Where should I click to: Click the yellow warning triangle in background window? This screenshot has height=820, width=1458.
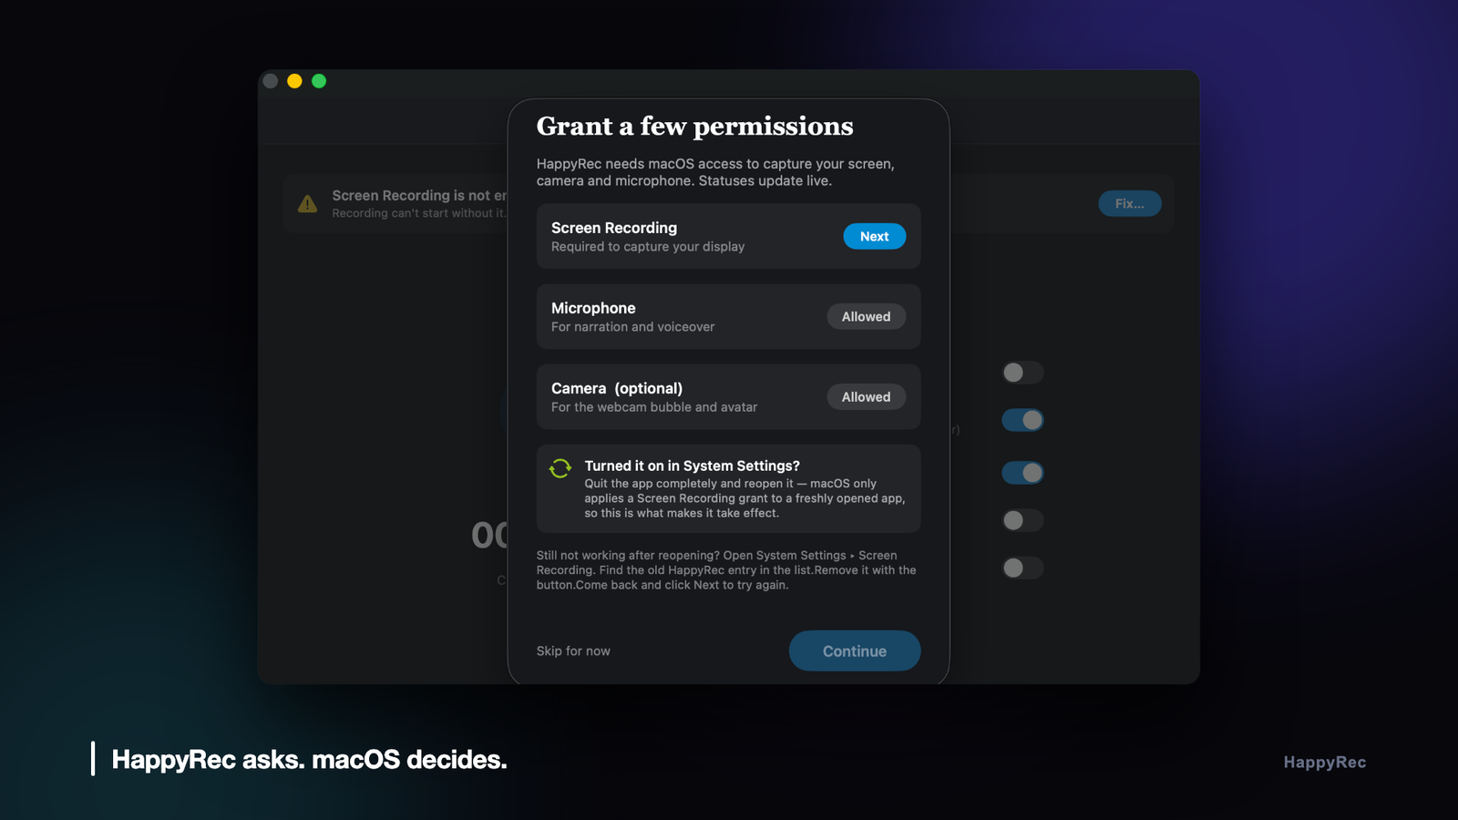308,203
